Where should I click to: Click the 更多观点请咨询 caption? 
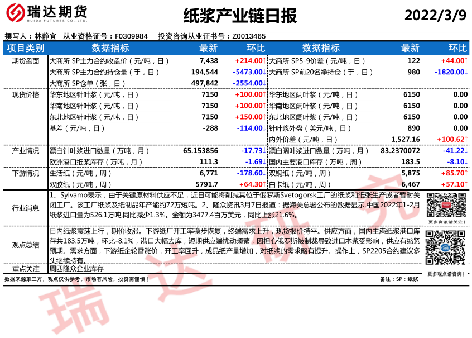pyautogui.click(x=446, y=273)
